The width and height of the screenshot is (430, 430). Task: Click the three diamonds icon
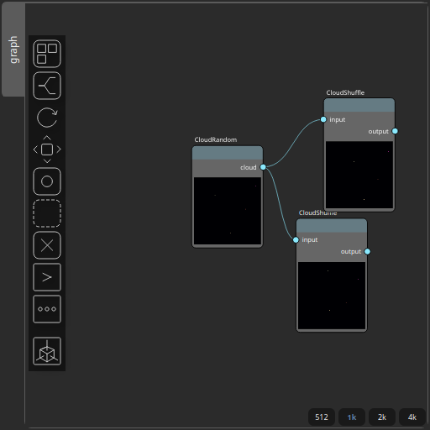(47, 309)
